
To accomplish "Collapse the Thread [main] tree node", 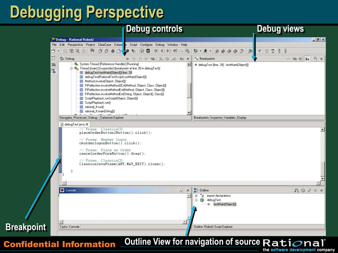I will [71, 69].
